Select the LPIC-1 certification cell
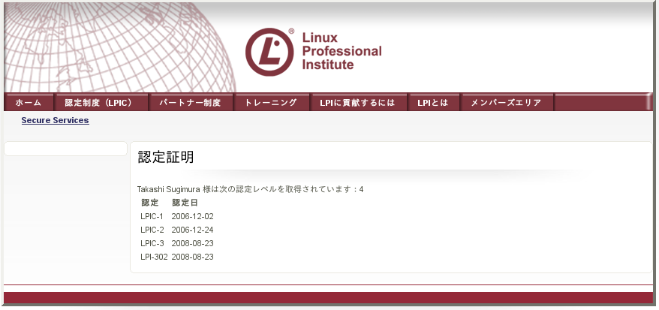This screenshot has width=659, height=310. tap(152, 217)
